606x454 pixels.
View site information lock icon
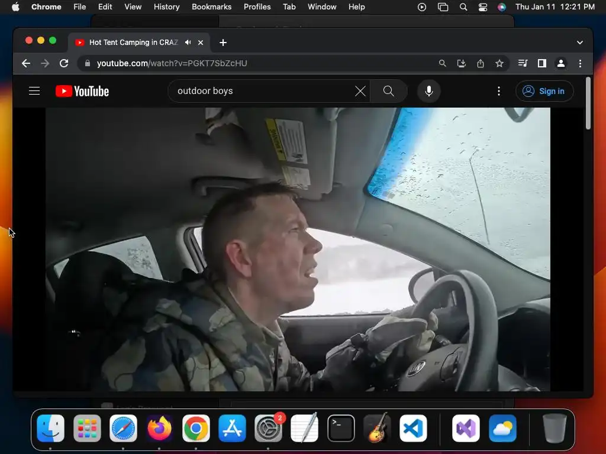pyautogui.click(x=88, y=63)
